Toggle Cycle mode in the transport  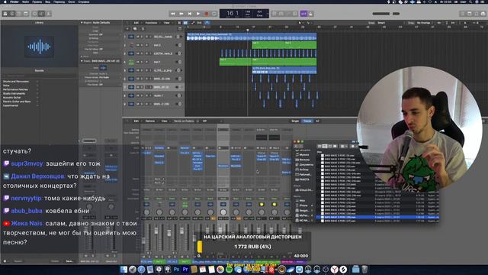(x=214, y=14)
